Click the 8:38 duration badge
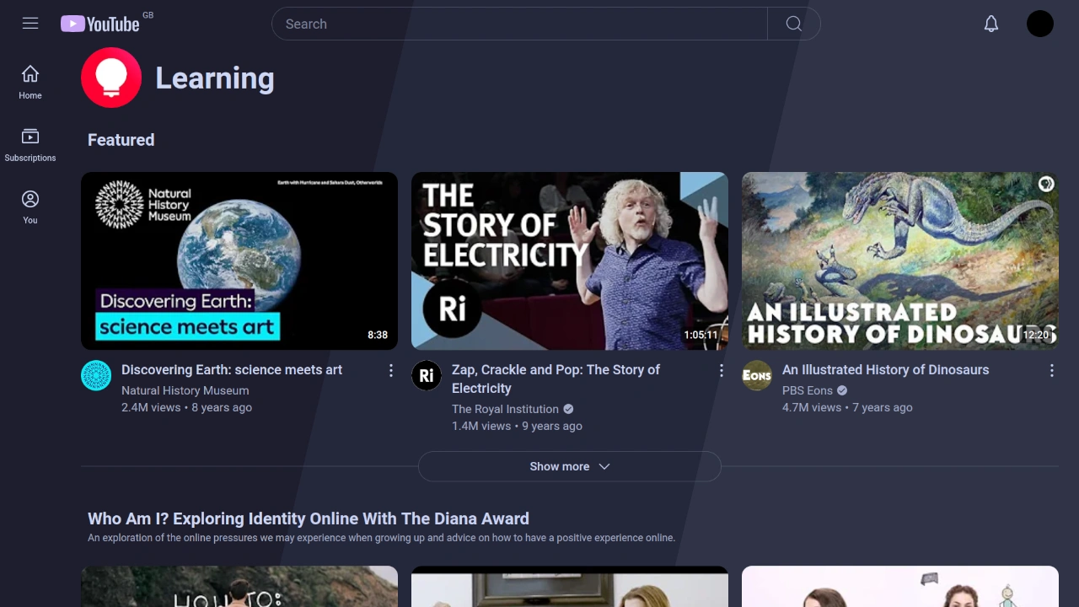 pyautogui.click(x=378, y=335)
